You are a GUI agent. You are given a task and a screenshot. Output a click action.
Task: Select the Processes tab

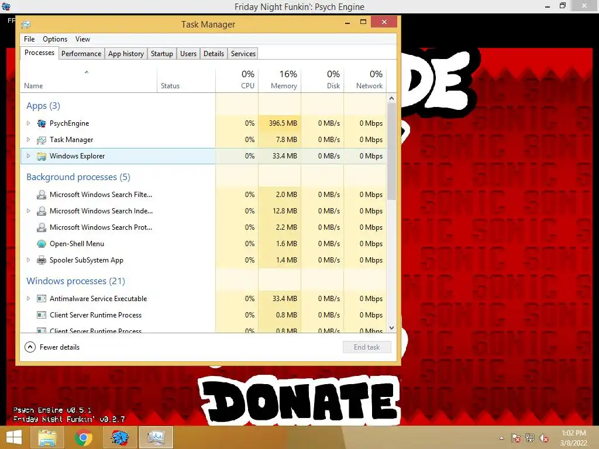point(39,53)
